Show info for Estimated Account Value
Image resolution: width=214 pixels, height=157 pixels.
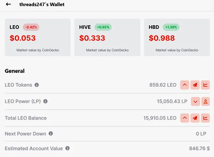point(67,148)
